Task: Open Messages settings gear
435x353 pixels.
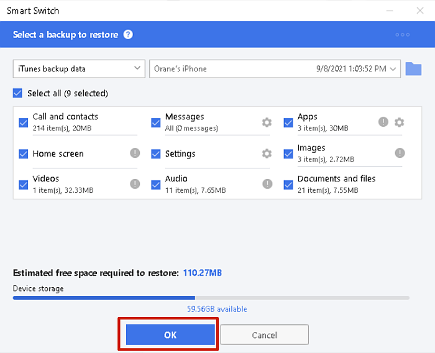Action: coord(267,122)
